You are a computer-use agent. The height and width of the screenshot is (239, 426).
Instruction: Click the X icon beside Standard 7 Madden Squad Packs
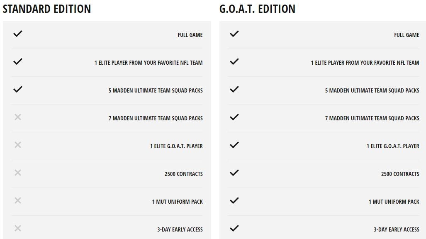tap(18, 117)
